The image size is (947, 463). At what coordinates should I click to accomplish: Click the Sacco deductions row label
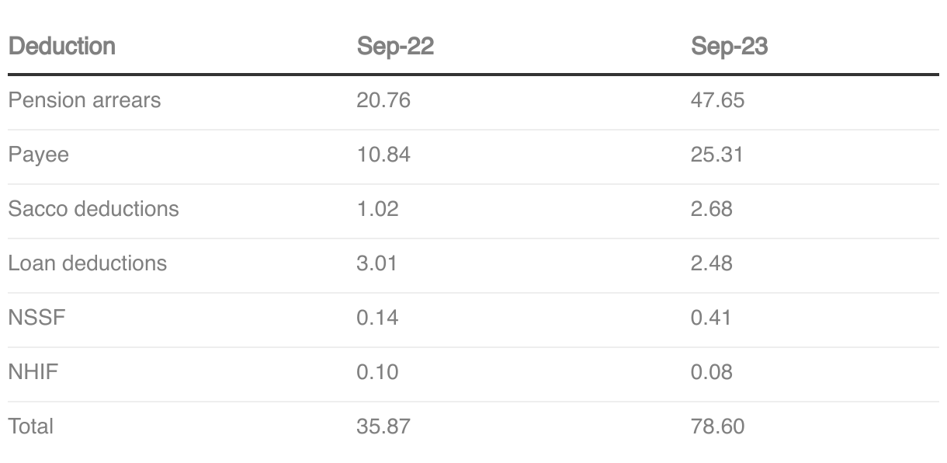tap(93, 209)
